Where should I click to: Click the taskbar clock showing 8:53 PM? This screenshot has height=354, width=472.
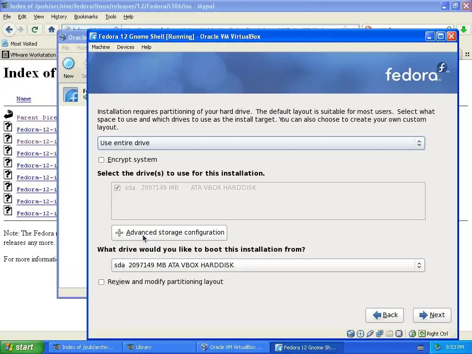[x=455, y=347]
